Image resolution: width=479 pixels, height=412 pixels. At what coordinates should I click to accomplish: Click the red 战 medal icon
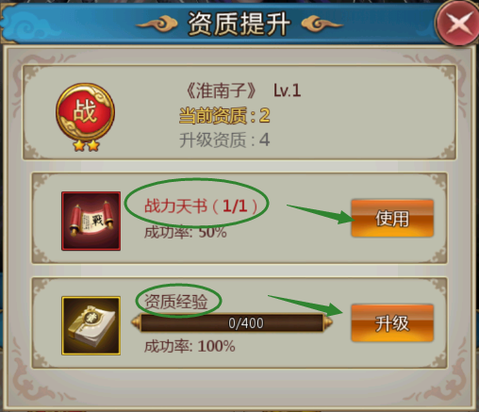pyautogui.click(x=85, y=112)
